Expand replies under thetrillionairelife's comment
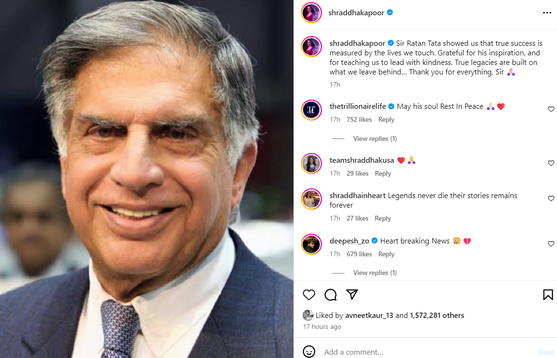The width and height of the screenshot is (557, 358). 375,138
